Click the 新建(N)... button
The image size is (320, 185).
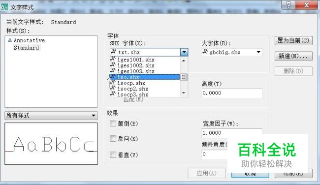[x=293, y=56]
